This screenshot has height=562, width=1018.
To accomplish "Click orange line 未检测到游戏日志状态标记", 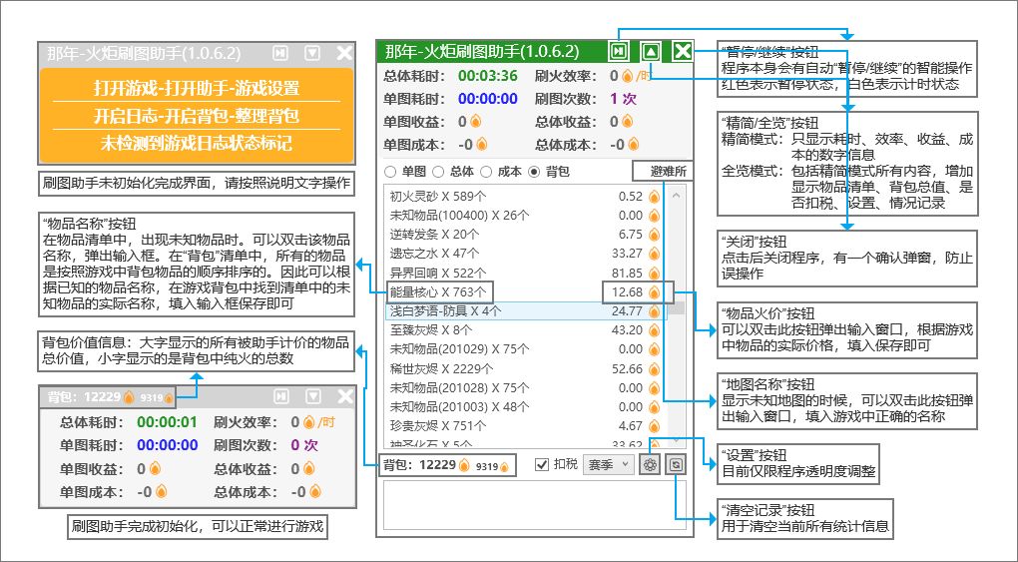I will tap(196, 143).
